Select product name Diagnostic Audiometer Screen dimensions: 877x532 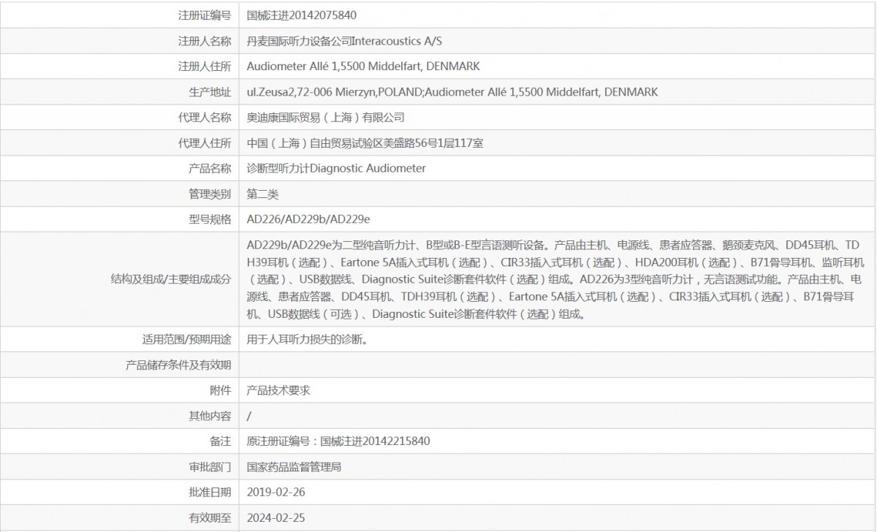pos(336,168)
